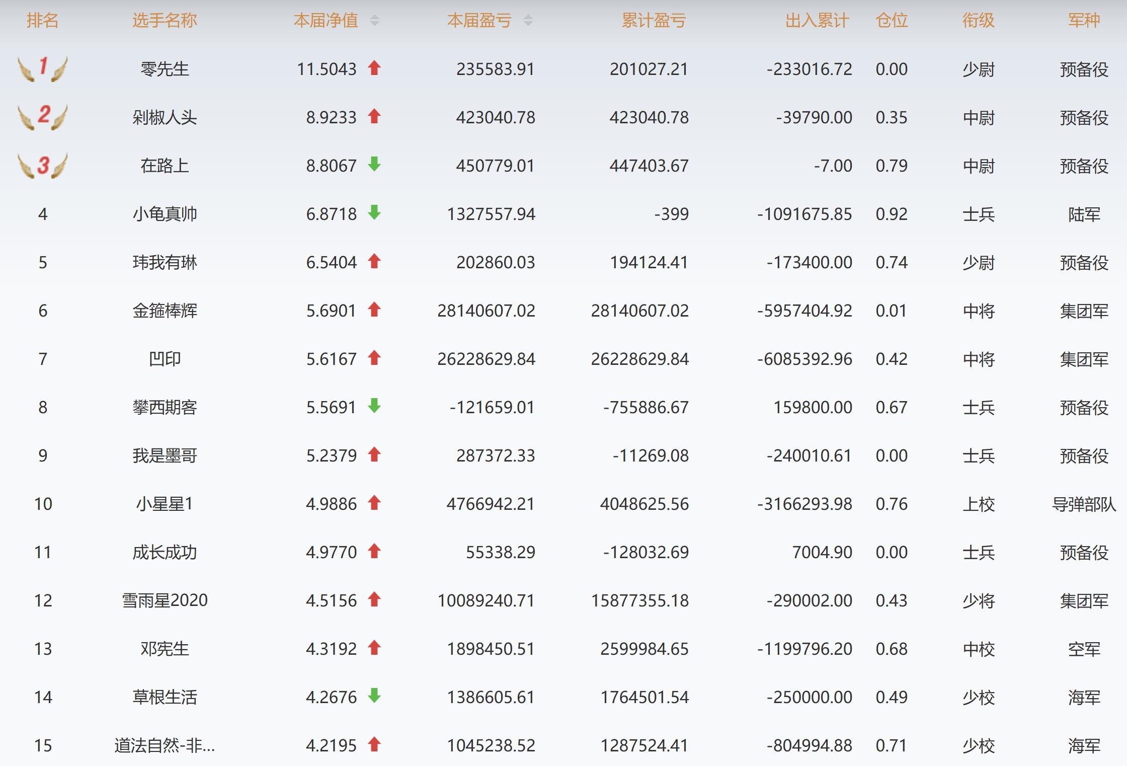
Task: Click the 出入累计 column header
Action: click(x=817, y=21)
